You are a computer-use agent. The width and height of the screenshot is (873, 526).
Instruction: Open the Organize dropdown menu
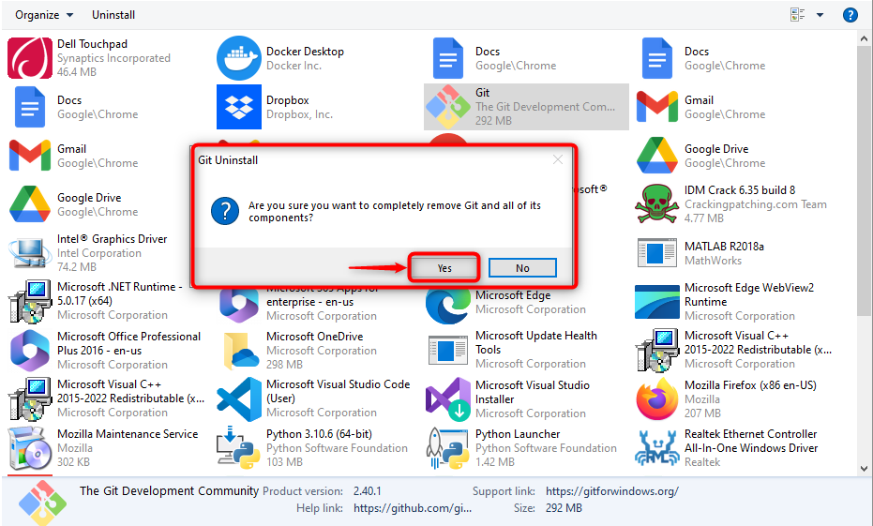44,15
